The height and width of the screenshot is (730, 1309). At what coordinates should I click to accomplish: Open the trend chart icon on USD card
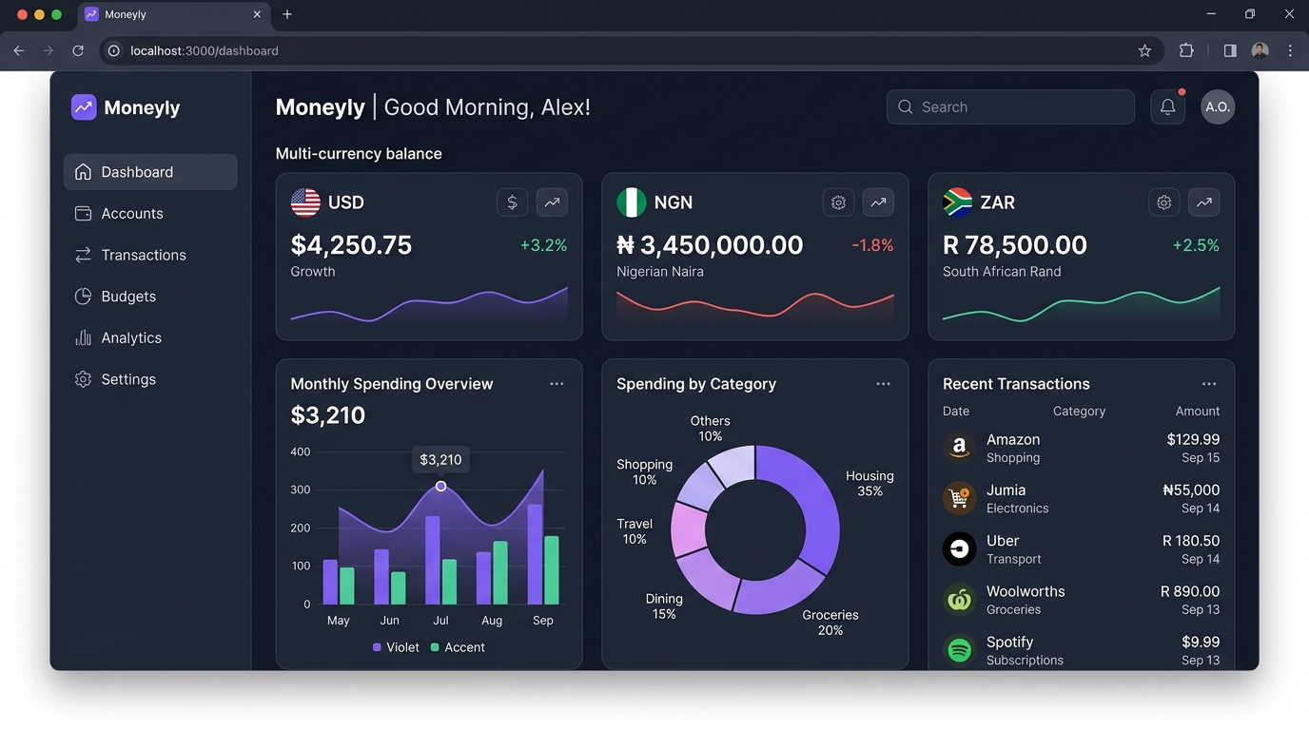pyautogui.click(x=552, y=202)
